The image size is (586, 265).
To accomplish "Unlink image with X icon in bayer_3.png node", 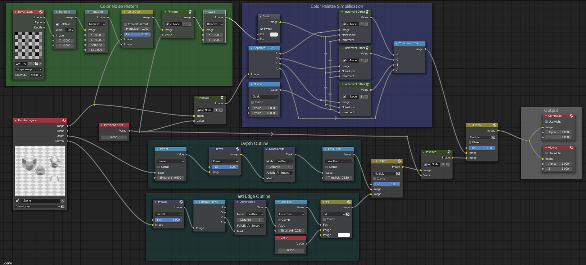I will click(40, 63).
